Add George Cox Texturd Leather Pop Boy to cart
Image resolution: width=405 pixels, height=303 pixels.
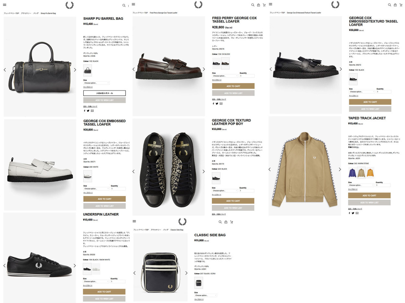point(233,201)
